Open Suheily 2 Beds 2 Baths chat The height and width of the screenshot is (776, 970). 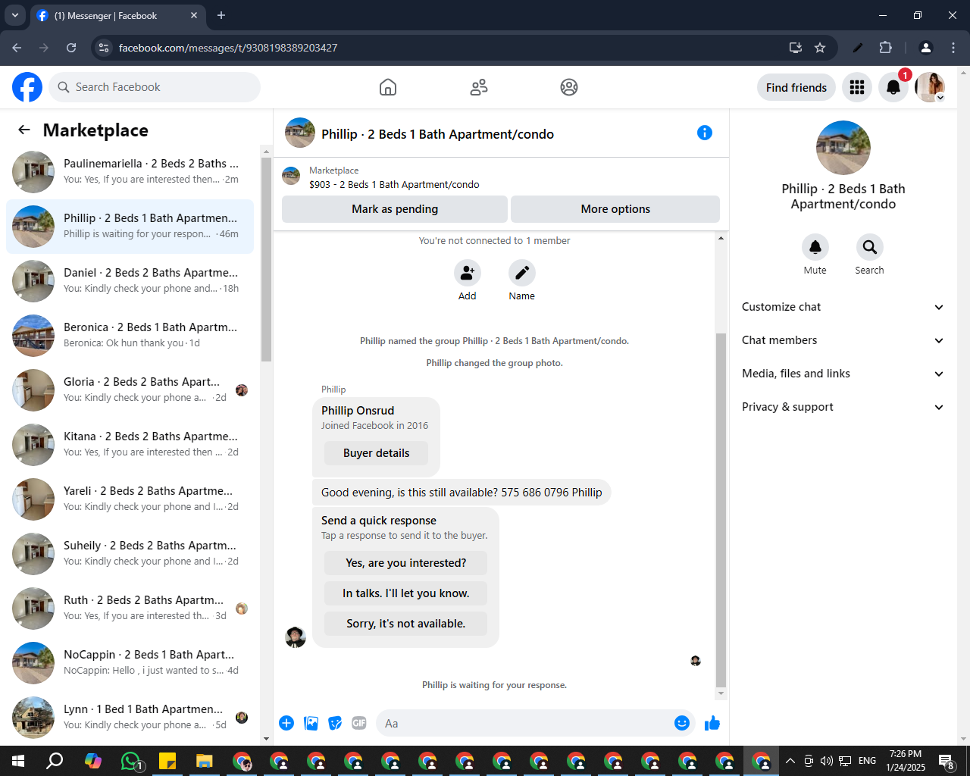[x=130, y=554]
